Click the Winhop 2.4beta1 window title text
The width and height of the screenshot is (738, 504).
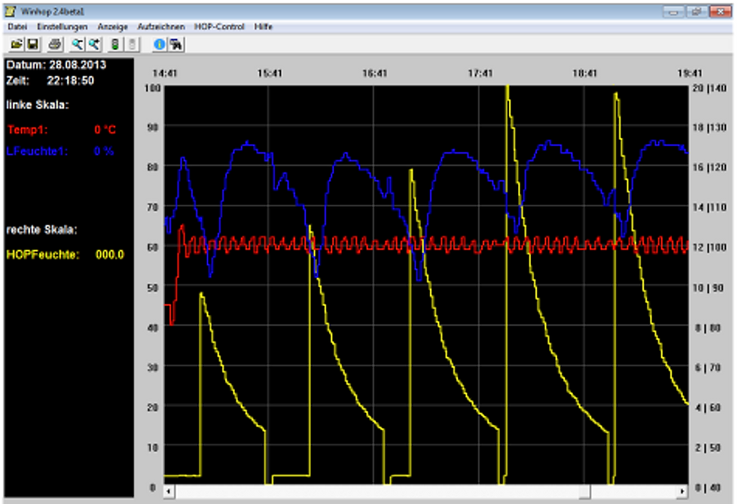coord(52,11)
